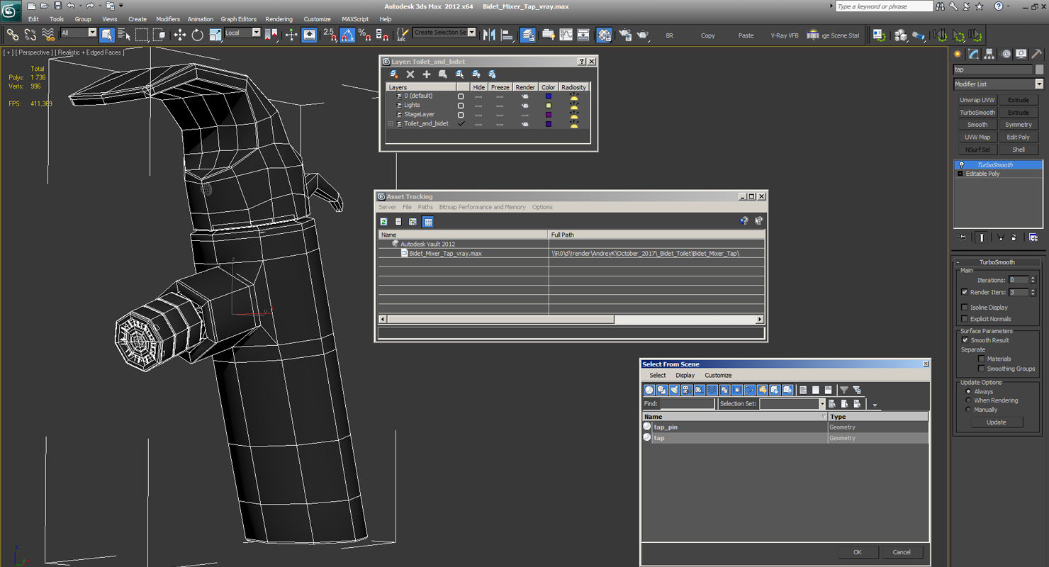The height and width of the screenshot is (567, 1049).
Task: Open Display menu in Select From Scene
Action: pyautogui.click(x=685, y=376)
